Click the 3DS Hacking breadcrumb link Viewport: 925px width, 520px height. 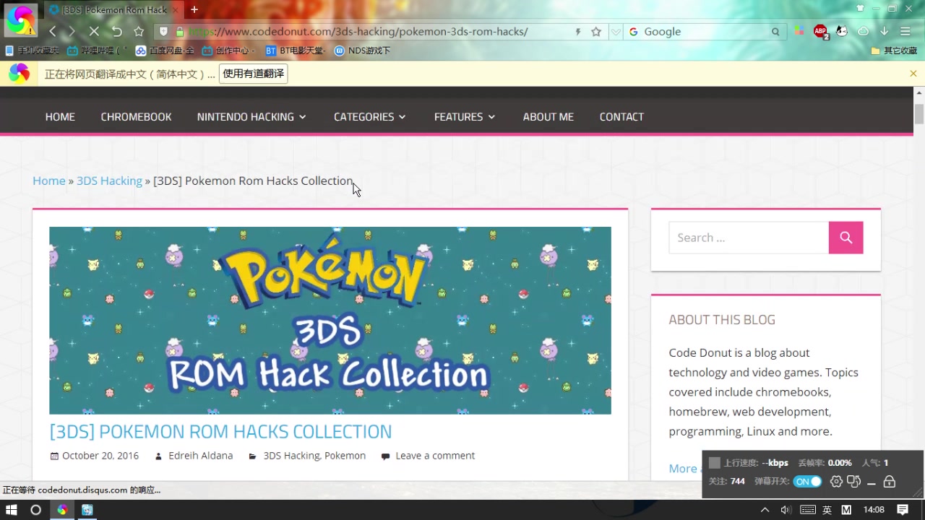[109, 181]
